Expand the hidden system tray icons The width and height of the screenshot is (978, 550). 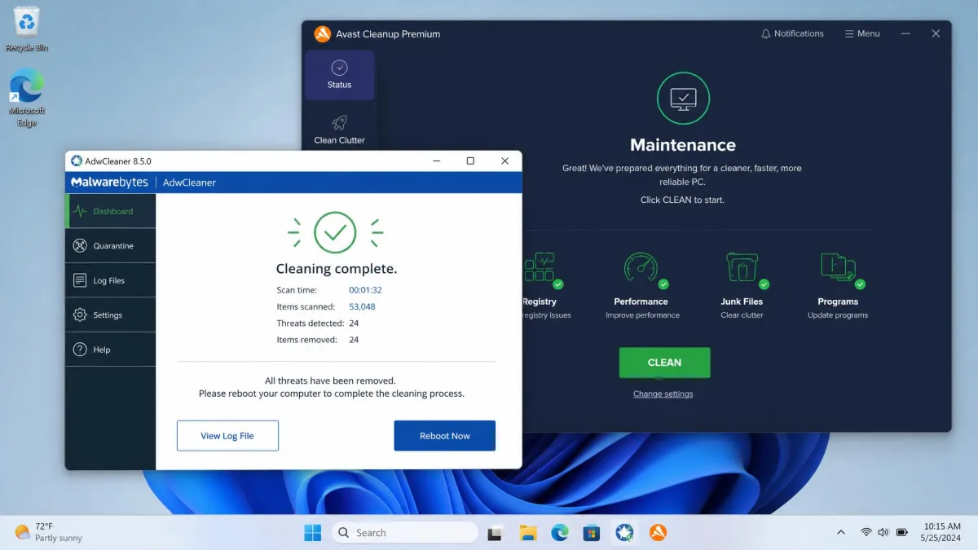coord(840,533)
